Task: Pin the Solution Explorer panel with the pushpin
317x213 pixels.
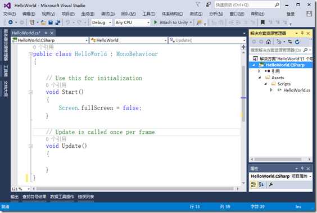Action: click(x=302, y=33)
